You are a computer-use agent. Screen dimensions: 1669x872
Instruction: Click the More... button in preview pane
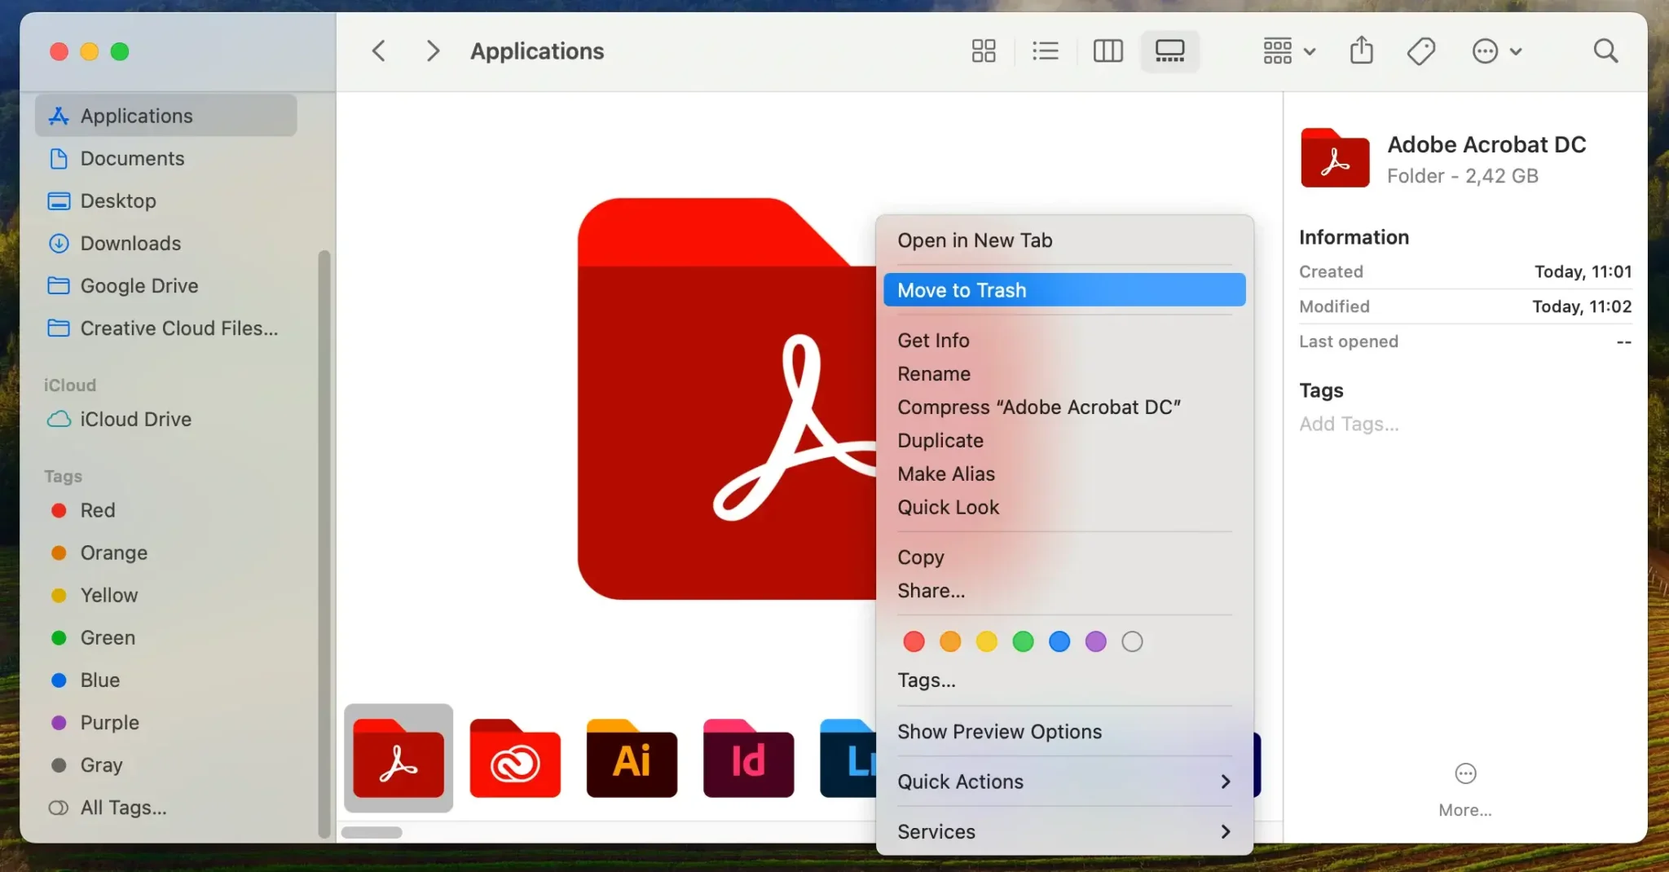coord(1465,790)
